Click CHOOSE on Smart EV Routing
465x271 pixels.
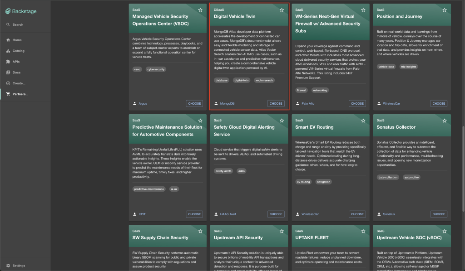357,214
